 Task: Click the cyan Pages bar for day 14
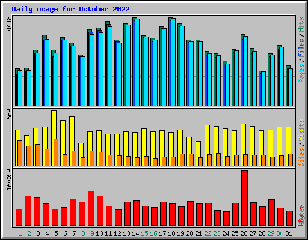(x=137, y=62)
